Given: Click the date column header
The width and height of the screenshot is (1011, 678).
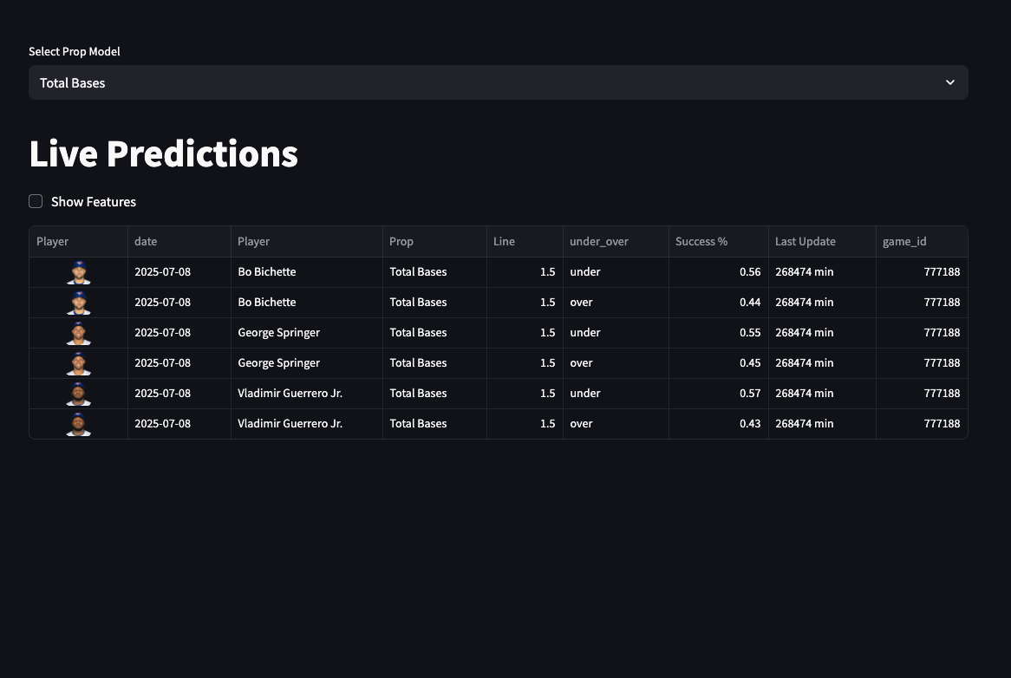Looking at the screenshot, I should (146, 242).
